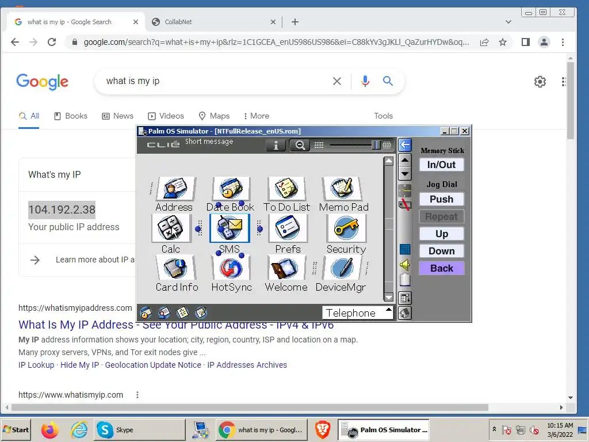Click the menu icon above the home button

[x=404, y=298]
